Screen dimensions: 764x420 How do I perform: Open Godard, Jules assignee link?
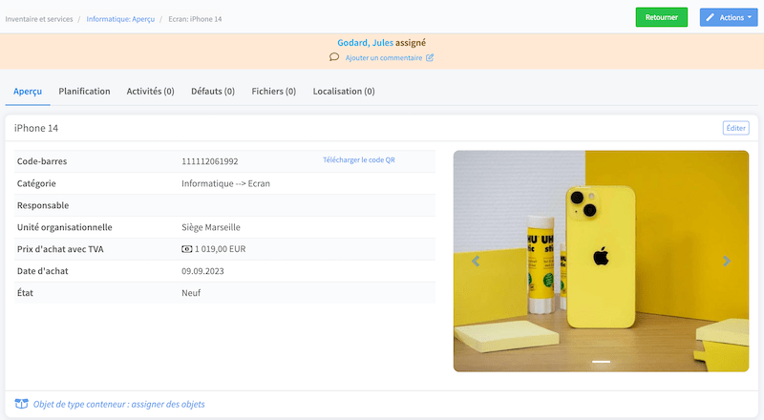coord(365,43)
